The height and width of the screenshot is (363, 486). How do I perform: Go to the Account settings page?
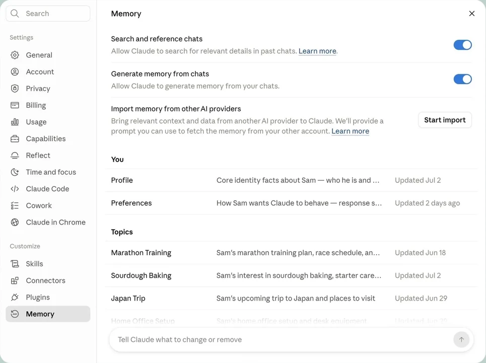[48, 71]
